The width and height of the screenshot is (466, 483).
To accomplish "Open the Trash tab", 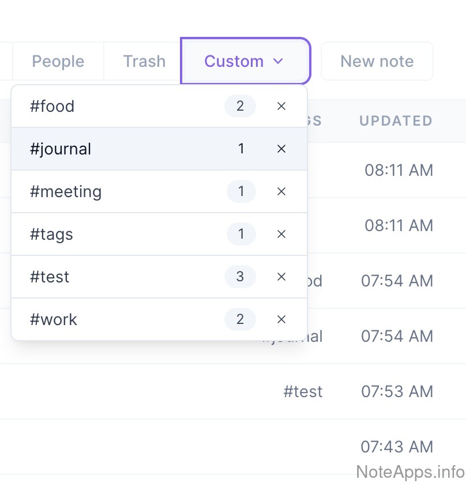I will pos(144,61).
